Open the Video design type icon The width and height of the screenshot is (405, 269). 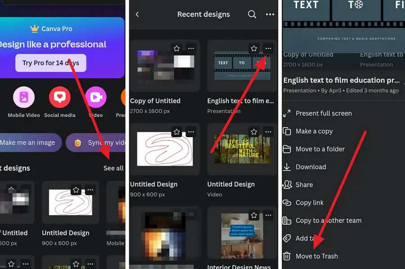coord(96,97)
